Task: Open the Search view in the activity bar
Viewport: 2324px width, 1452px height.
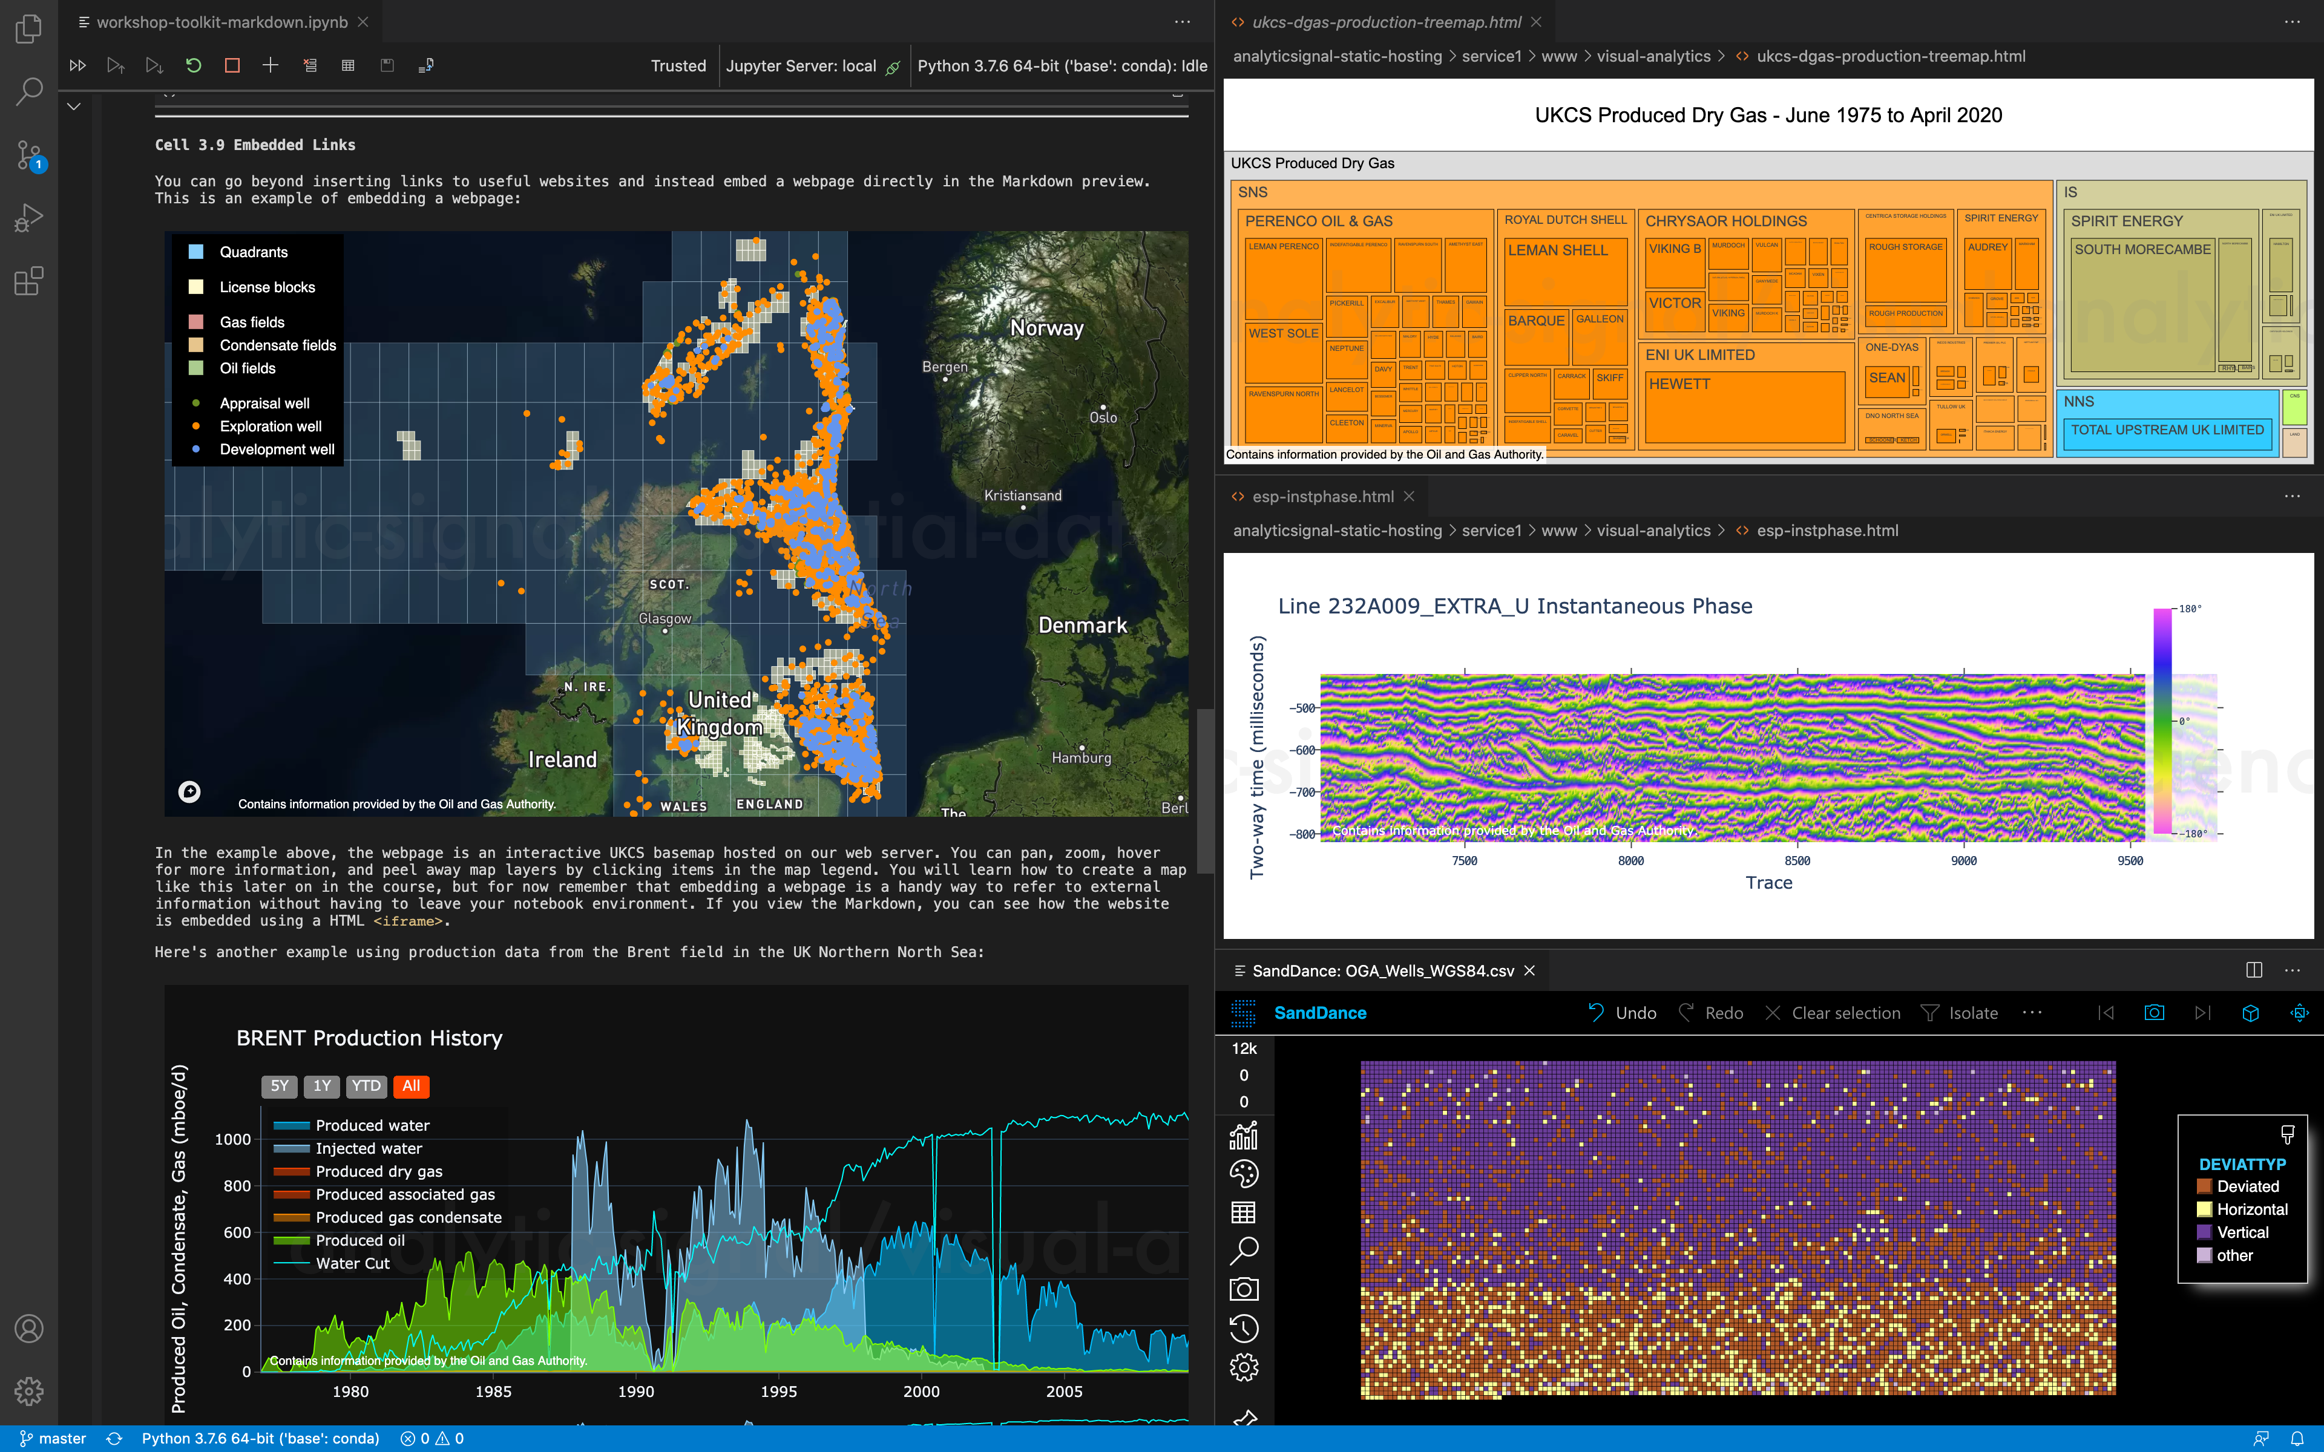Action: (x=29, y=91)
